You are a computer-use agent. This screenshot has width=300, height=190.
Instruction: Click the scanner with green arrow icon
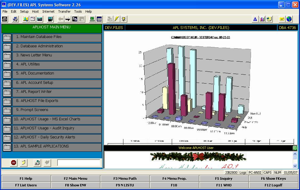click(37, 163)
